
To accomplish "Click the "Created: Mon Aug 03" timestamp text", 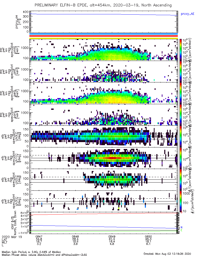I will pyautogui.click(x=167, y=254).
